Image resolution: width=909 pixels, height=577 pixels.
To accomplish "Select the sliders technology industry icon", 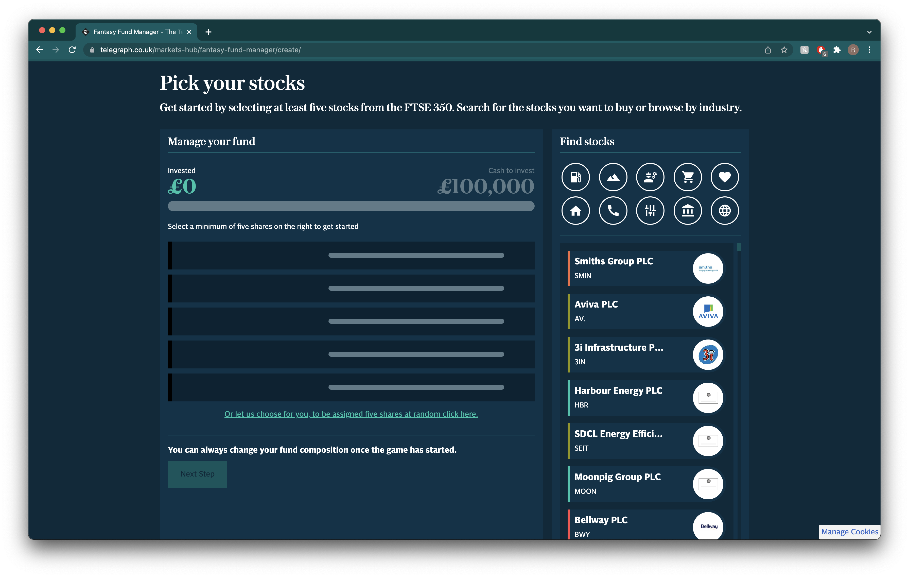I will click(650, 211).
